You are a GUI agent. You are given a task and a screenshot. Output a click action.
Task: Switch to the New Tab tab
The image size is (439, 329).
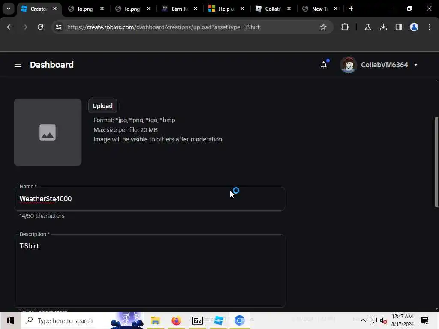319,9
